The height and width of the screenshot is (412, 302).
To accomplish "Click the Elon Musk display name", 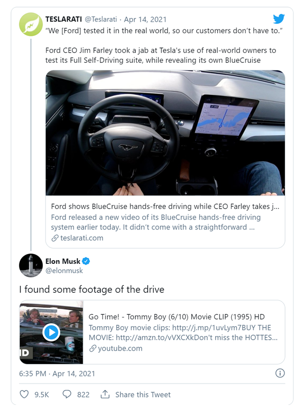I will 62,261.
